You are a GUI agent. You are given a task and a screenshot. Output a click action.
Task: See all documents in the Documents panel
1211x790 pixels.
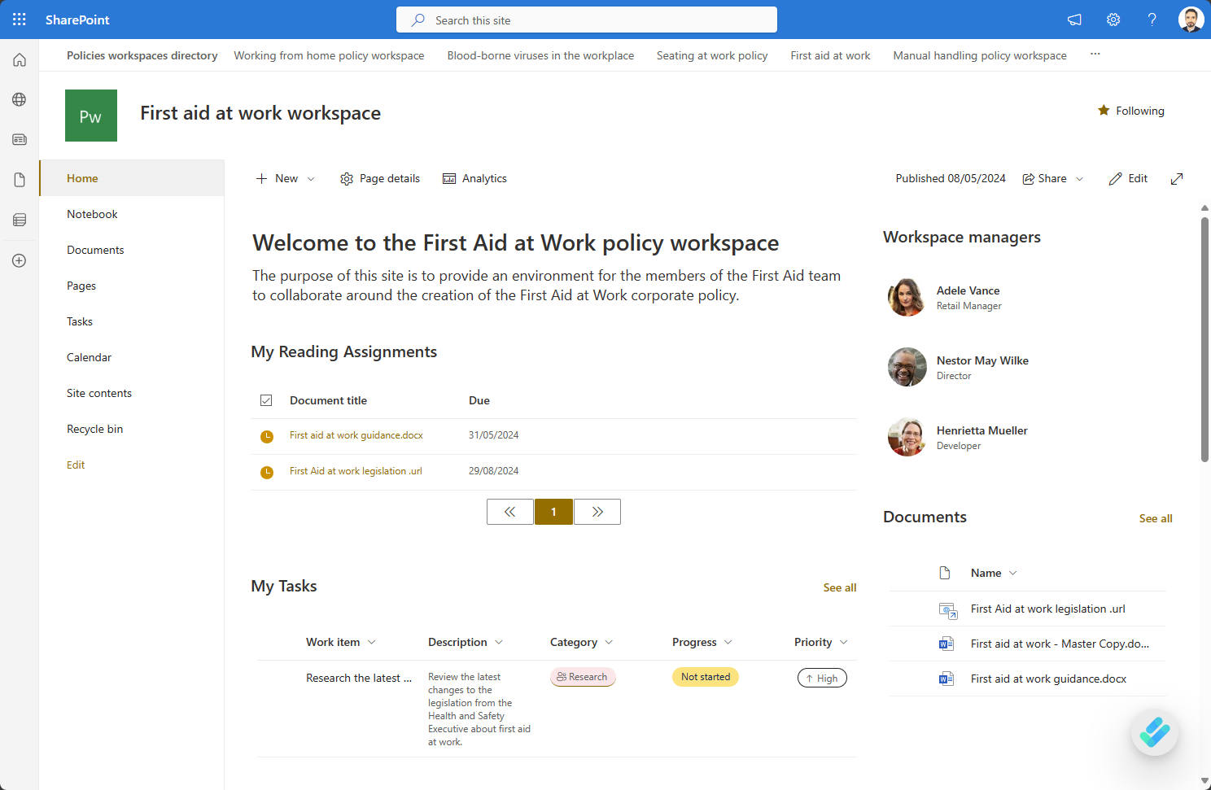click(x=1156, y=518)
